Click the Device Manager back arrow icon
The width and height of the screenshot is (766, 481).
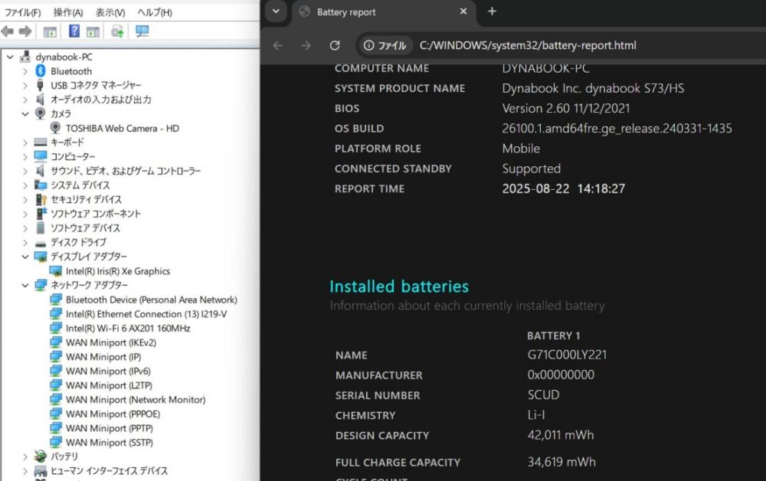[x=8, y=31]
